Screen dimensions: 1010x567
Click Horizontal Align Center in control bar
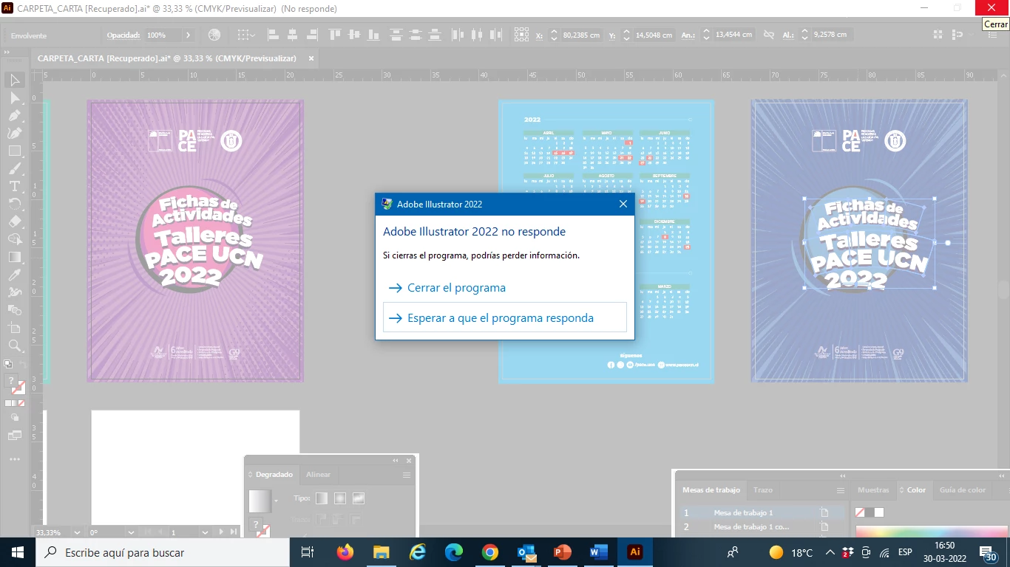(x=293, y=35)
